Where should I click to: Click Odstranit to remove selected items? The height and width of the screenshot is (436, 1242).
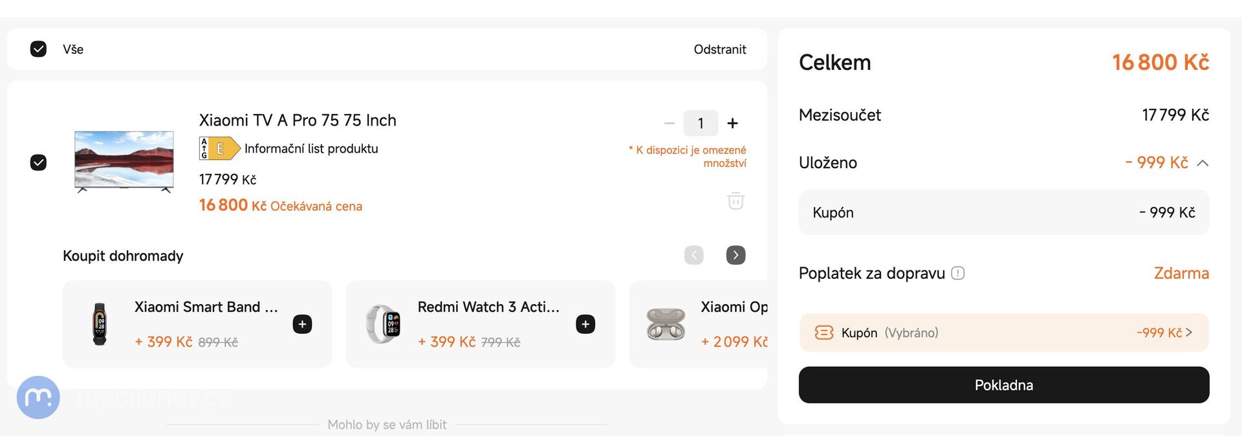[x=719, y=49]
